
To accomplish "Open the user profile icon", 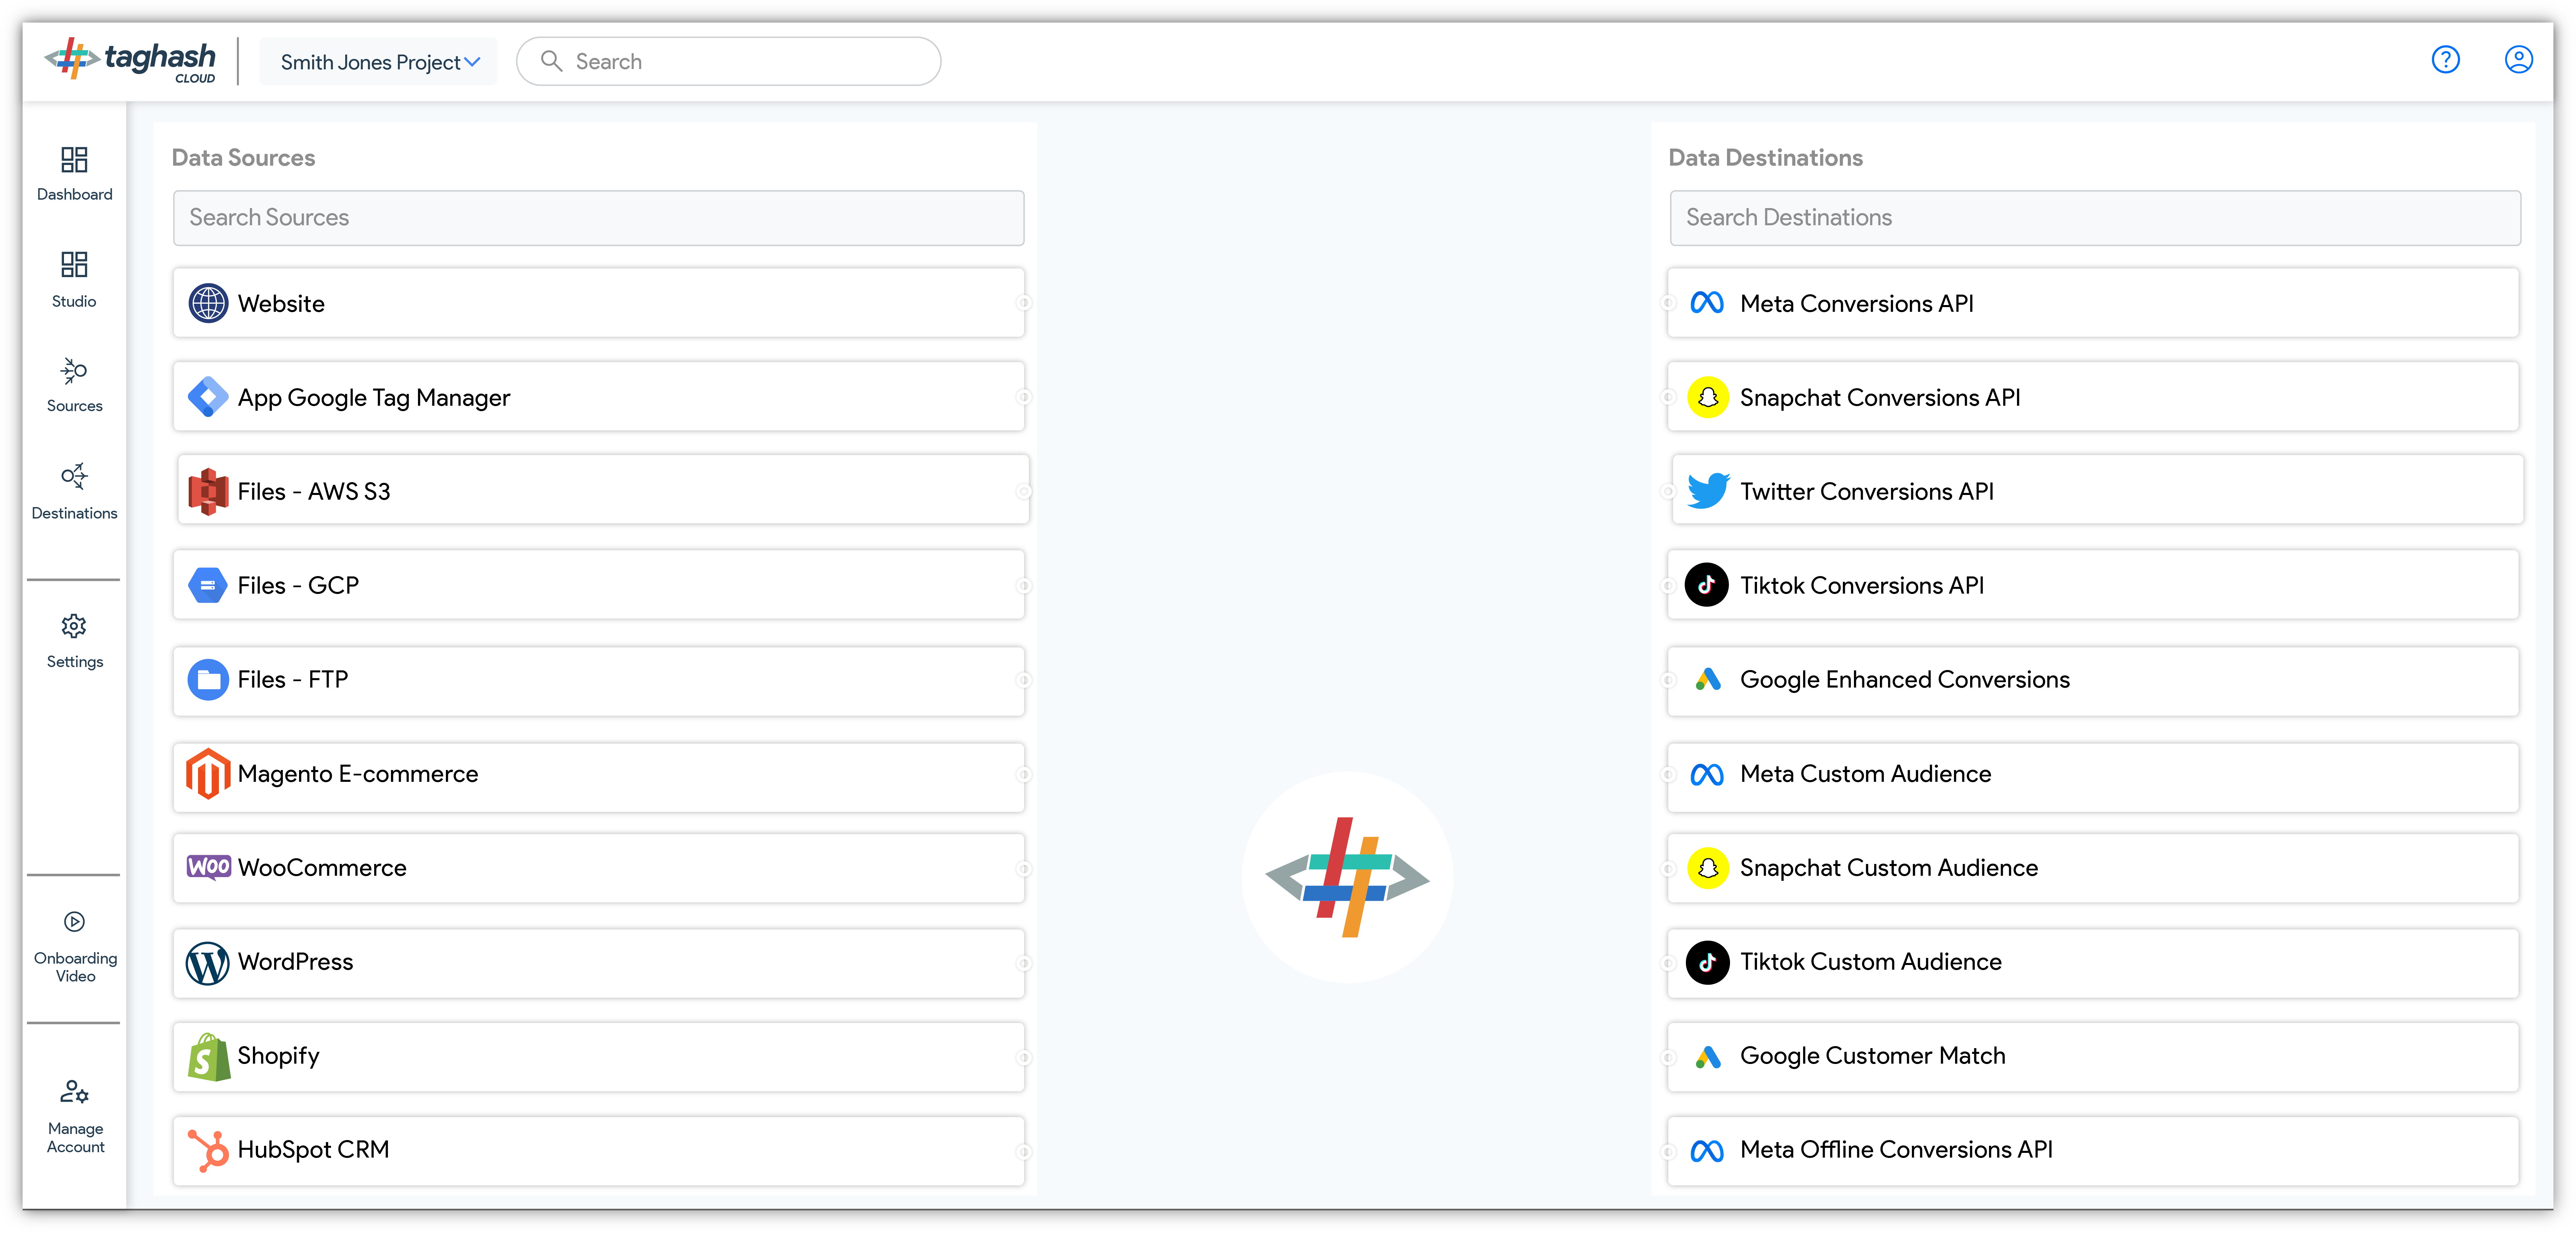I will [x=2518, y=60].
